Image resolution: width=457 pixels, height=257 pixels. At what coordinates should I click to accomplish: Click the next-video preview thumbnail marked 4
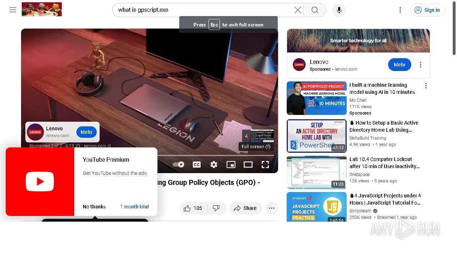[x=258, y=136]
